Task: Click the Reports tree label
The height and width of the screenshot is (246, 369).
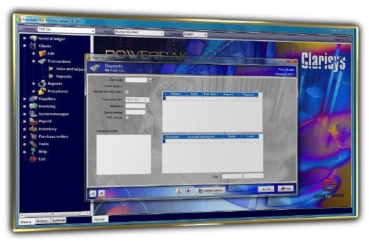Action: point(55,84)
